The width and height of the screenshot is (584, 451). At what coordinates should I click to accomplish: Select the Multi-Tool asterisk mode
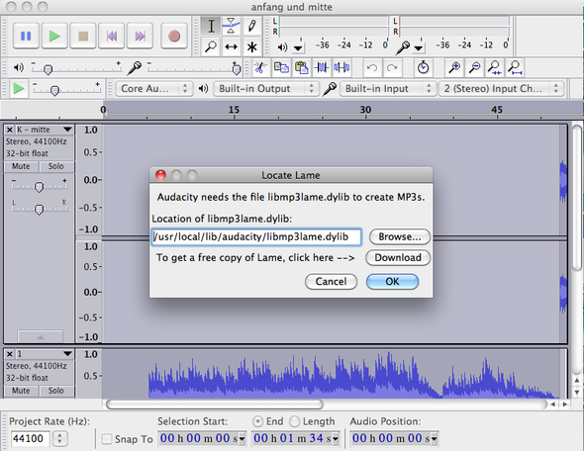tap(252, 46)
